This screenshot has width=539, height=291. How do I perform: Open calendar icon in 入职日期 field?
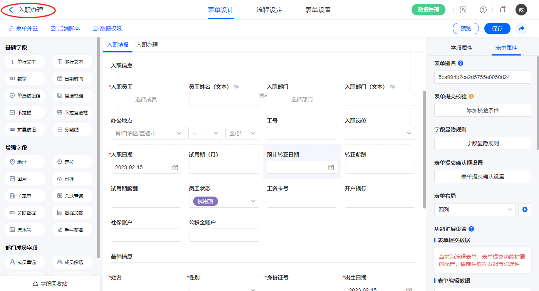[175, 167]
